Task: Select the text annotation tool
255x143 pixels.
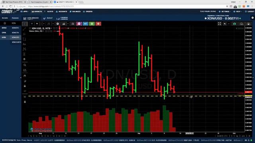Action: pyautogui.click(x=24, y=44)
